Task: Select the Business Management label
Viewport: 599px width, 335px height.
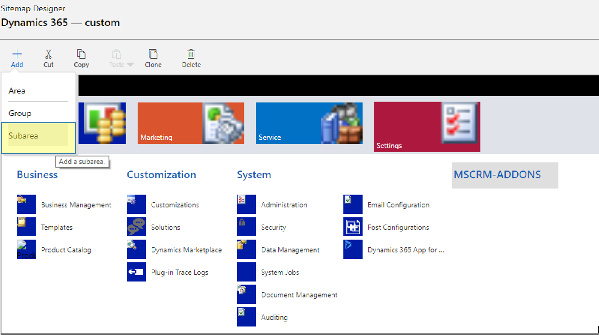Action: pos(76,205)
